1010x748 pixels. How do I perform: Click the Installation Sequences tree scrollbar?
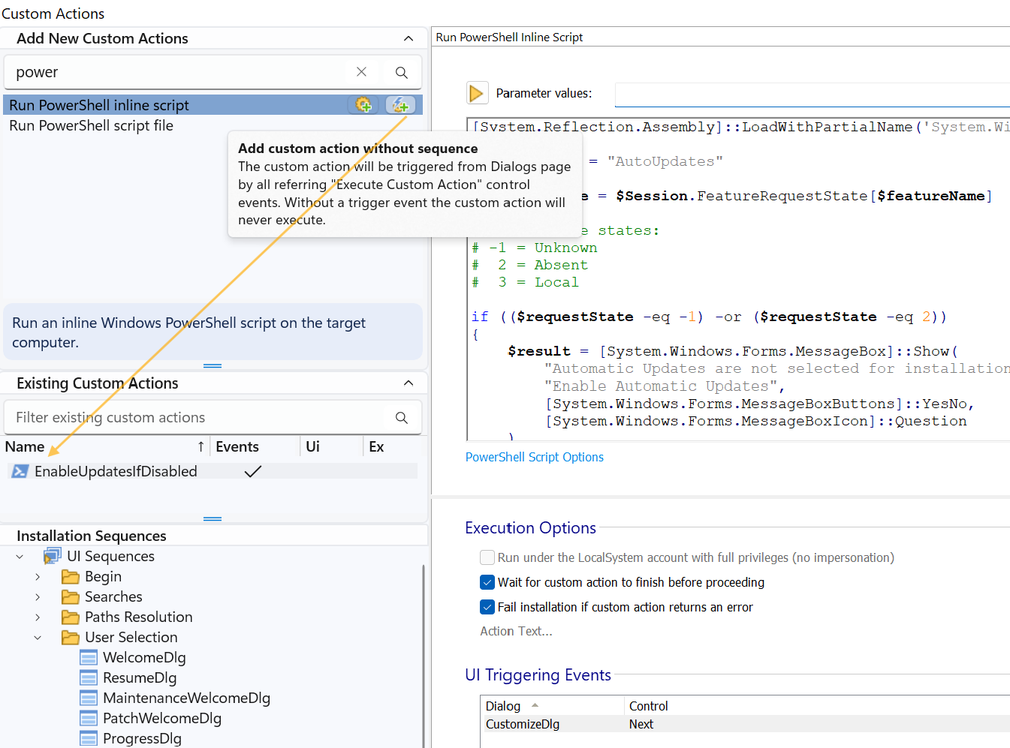(424, 656)
